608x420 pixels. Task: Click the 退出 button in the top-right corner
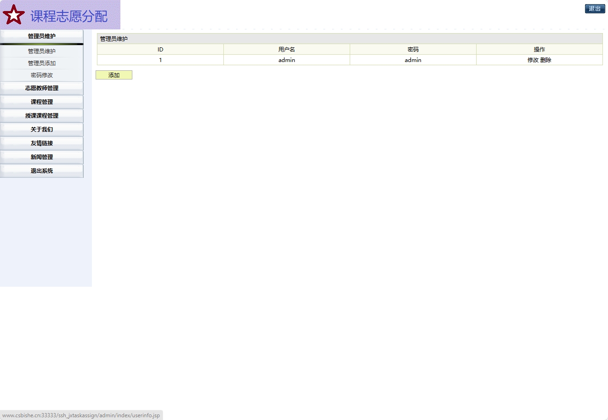point(595,9)
